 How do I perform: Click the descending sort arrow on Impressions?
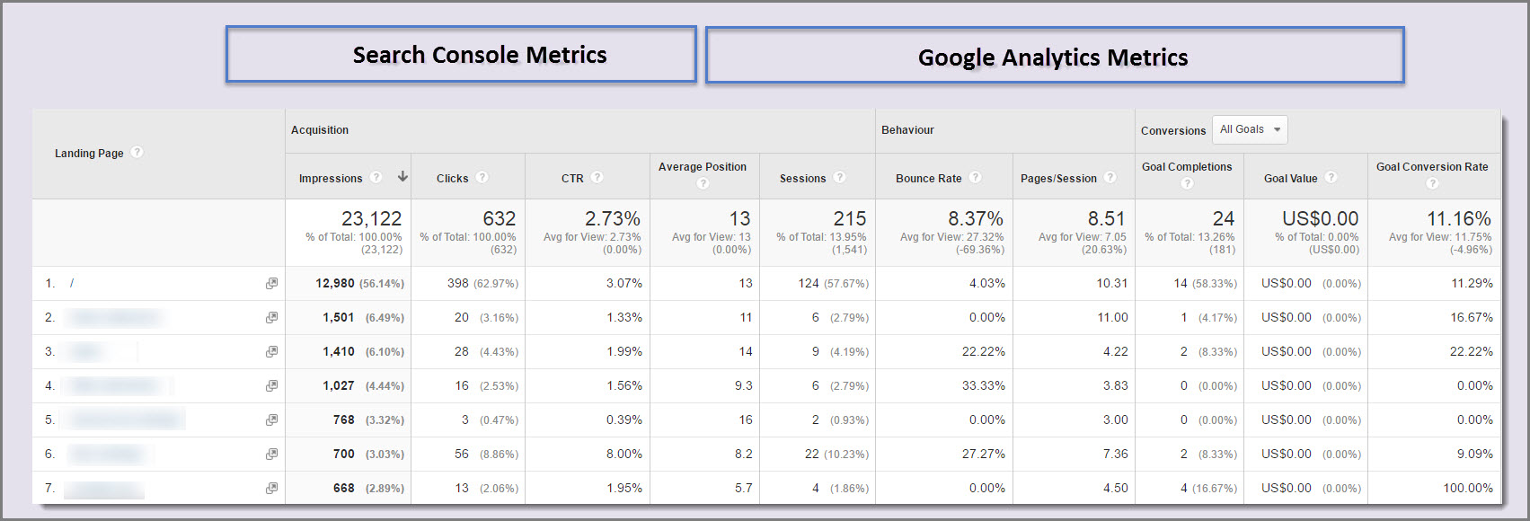click(x=402, y=177)
